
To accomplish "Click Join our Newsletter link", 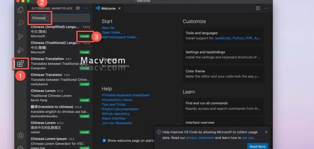I will pos(117,123).
